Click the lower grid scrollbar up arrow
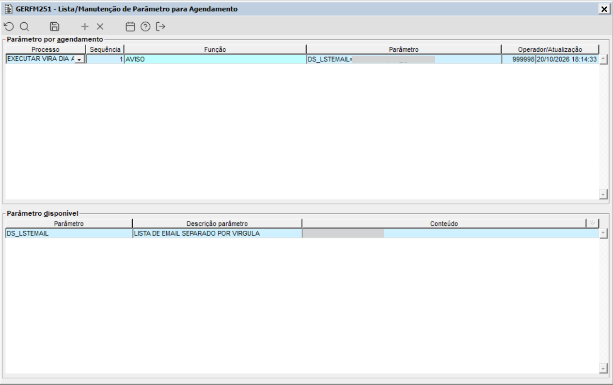 click(603, 233)
